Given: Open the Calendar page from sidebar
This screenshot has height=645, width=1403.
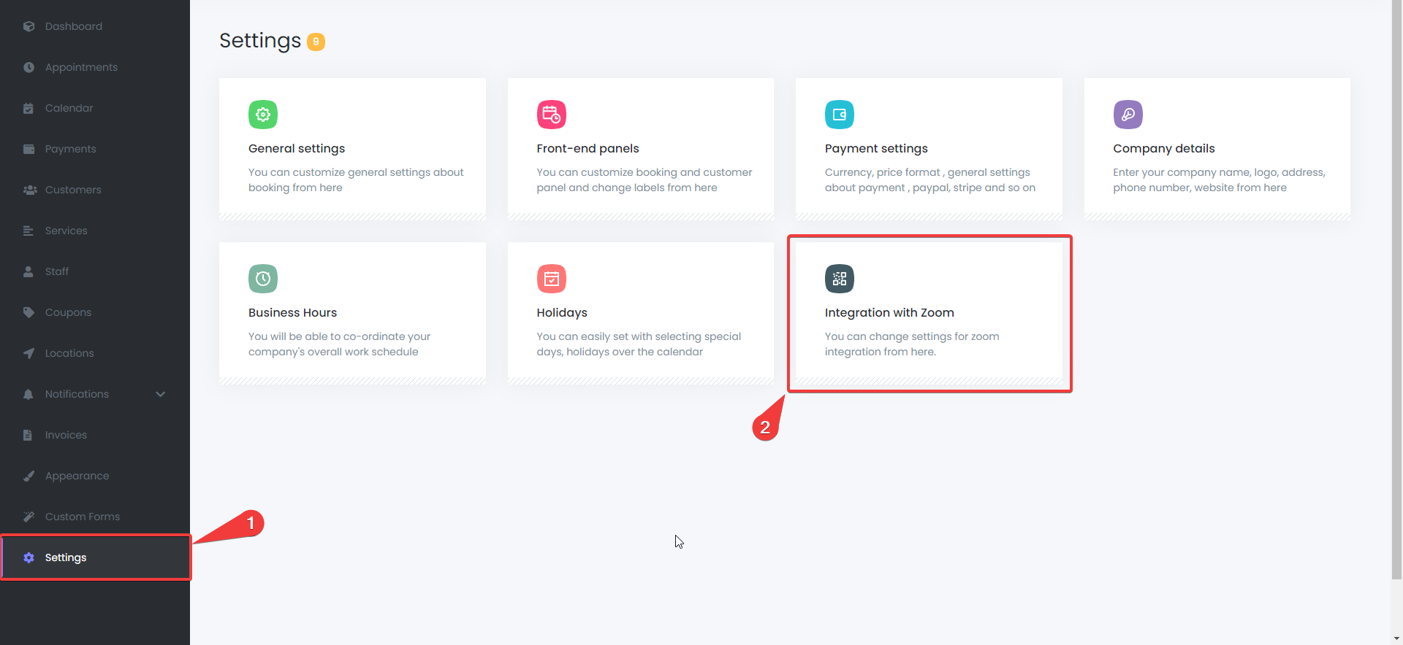Looking at the screenshot, I should point(69,108).
